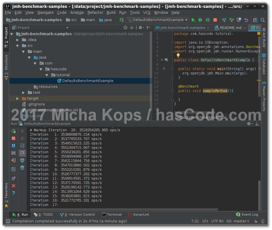Expand the target folder in project tree
The image size is (272, 230).
(18, 98)
